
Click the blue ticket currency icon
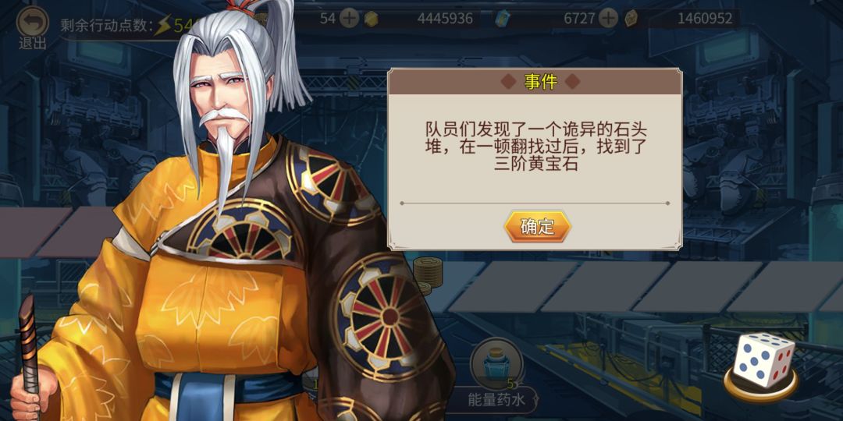pos(502,19)
